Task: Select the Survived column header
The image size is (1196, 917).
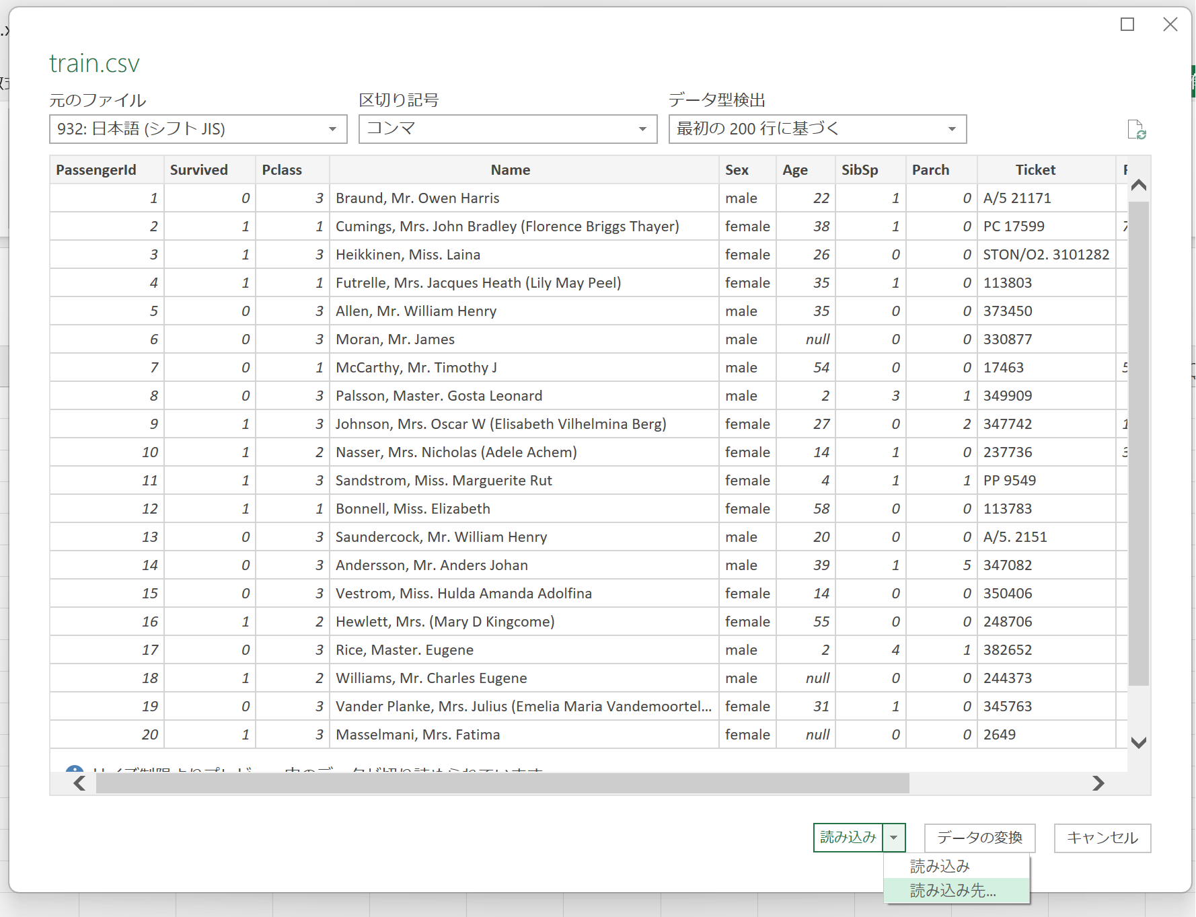Action: [199, 169]
